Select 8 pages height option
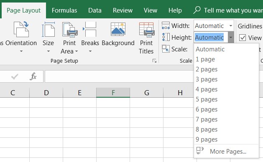The image size is (263, 162). (x=226, y=129)
